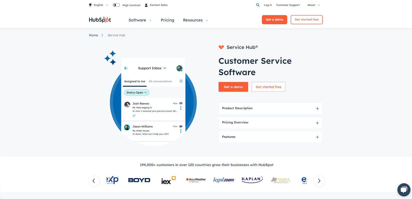Screen dimensions: 412x199
Task: Click the Home breadcrumb link
Action: click(93, 35)
